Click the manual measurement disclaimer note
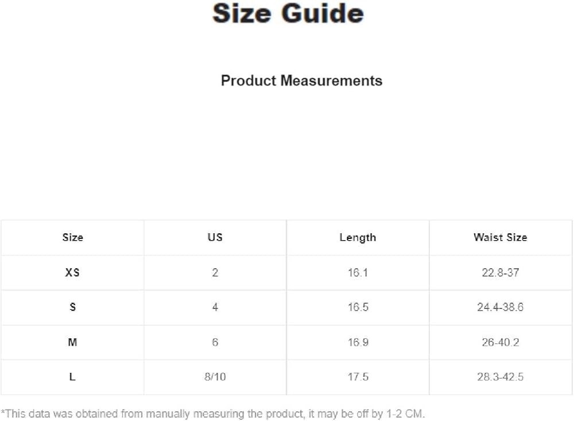This screenshot has width=574, height=421. pos(213,413)
